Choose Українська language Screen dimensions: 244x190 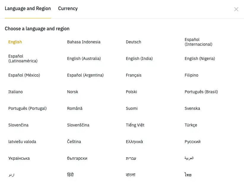click(19, 158)
